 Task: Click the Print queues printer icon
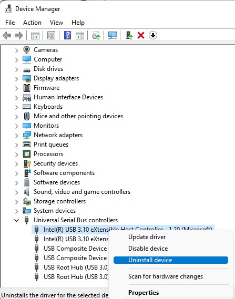27,145
